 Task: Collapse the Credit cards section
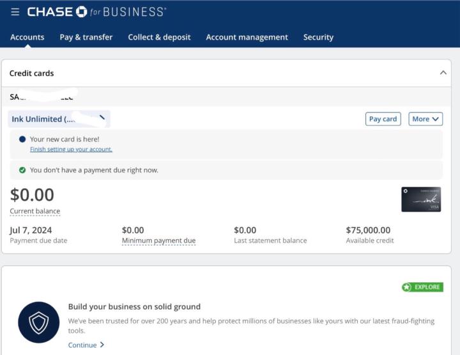coord(443,72)
